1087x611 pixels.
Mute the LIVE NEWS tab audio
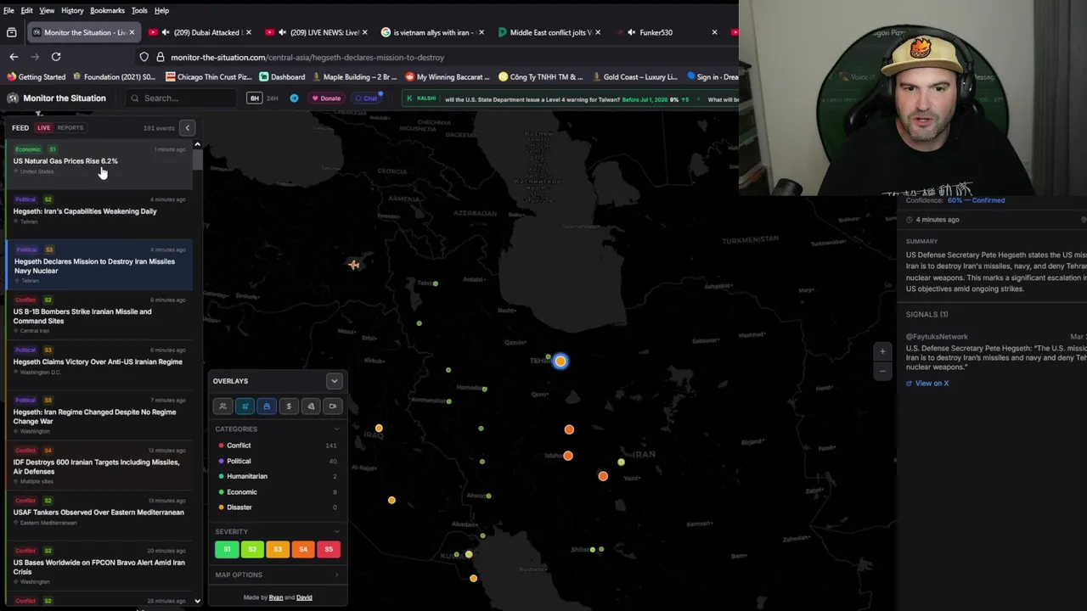click(x=283, y=32)
